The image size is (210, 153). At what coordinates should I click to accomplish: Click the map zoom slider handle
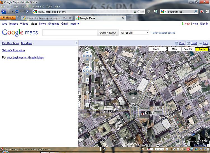coord(87,92)
